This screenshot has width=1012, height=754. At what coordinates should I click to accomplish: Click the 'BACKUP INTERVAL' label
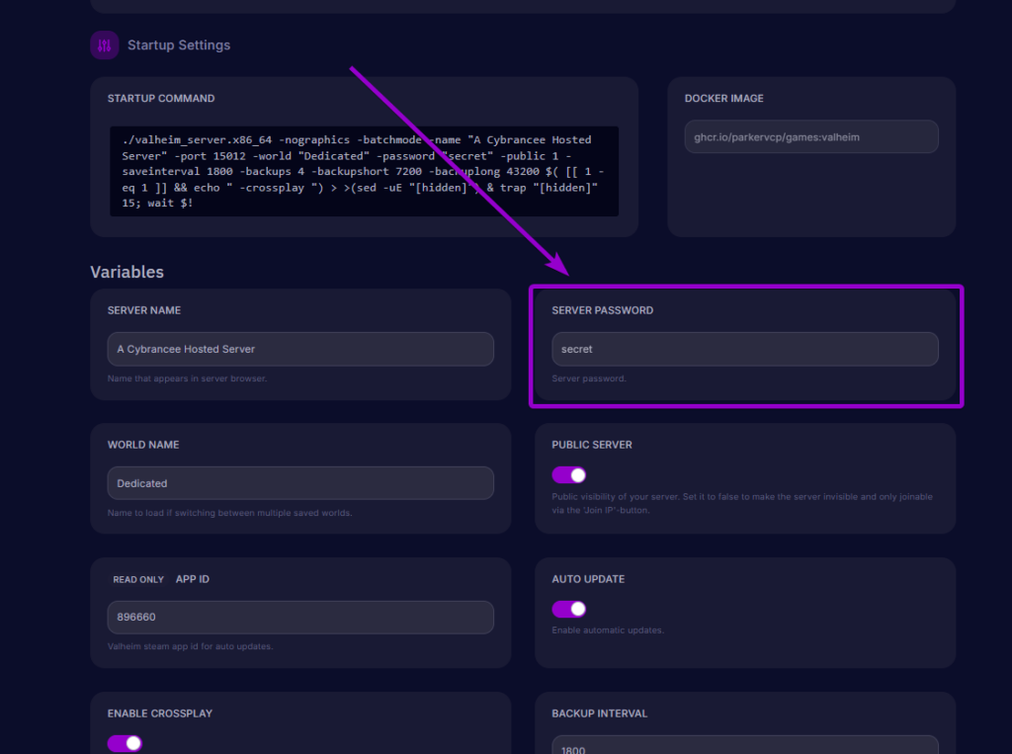600,713
